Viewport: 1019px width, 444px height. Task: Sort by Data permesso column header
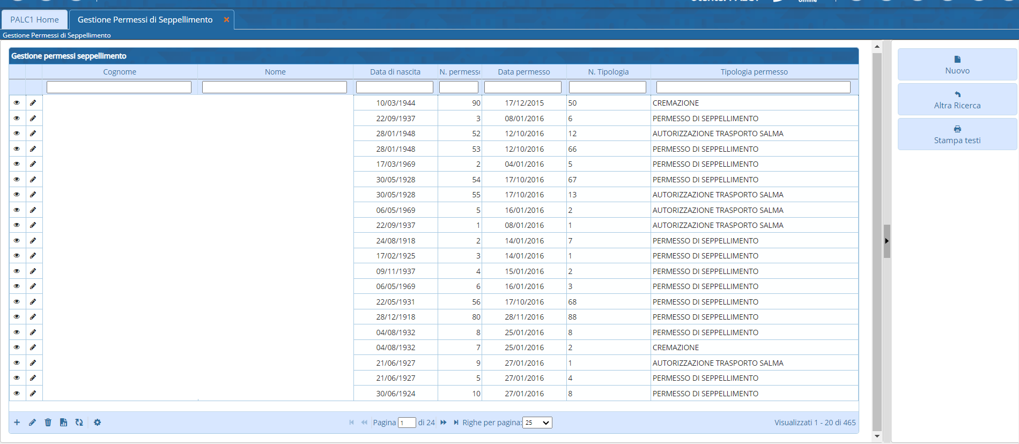tap(523, 72)
